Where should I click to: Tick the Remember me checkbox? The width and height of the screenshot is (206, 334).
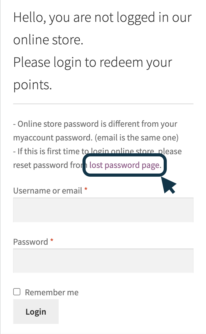coord(17,292)
